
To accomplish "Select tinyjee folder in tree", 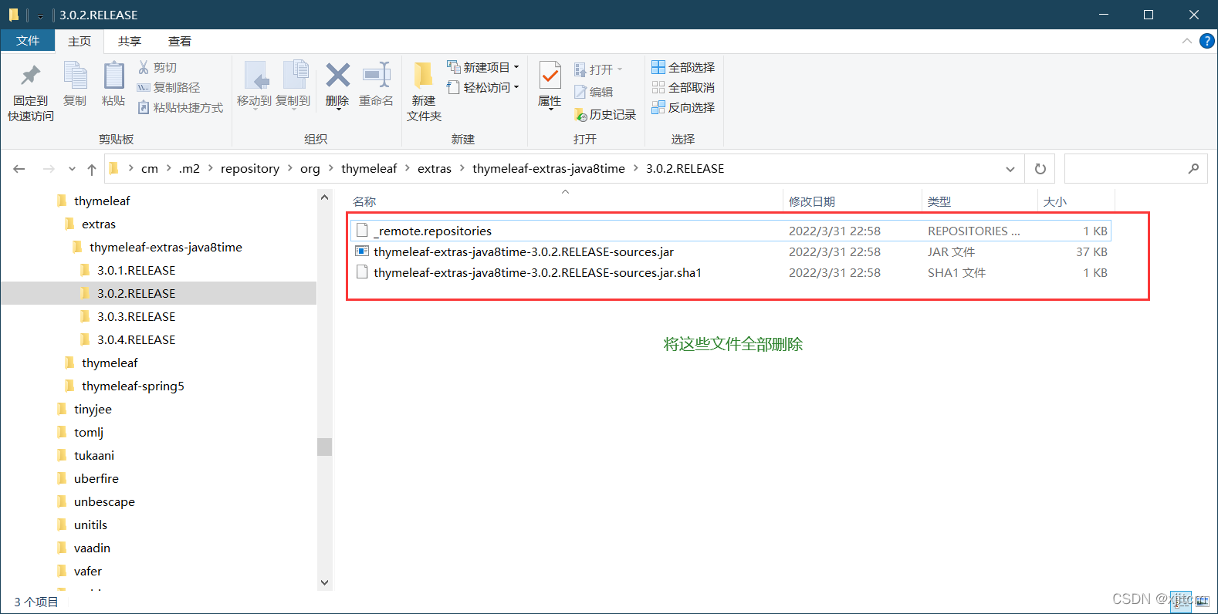I will 93,409.
